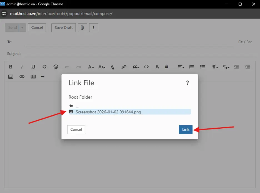
Task: Expand the Send options dropdown arrow
Action: tap(22, 27)
